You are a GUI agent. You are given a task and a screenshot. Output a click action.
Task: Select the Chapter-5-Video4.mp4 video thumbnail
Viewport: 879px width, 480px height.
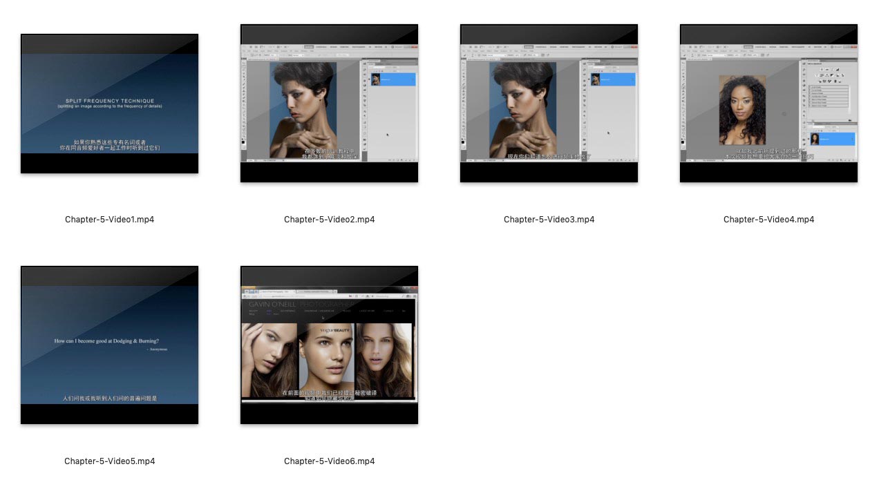768,104
